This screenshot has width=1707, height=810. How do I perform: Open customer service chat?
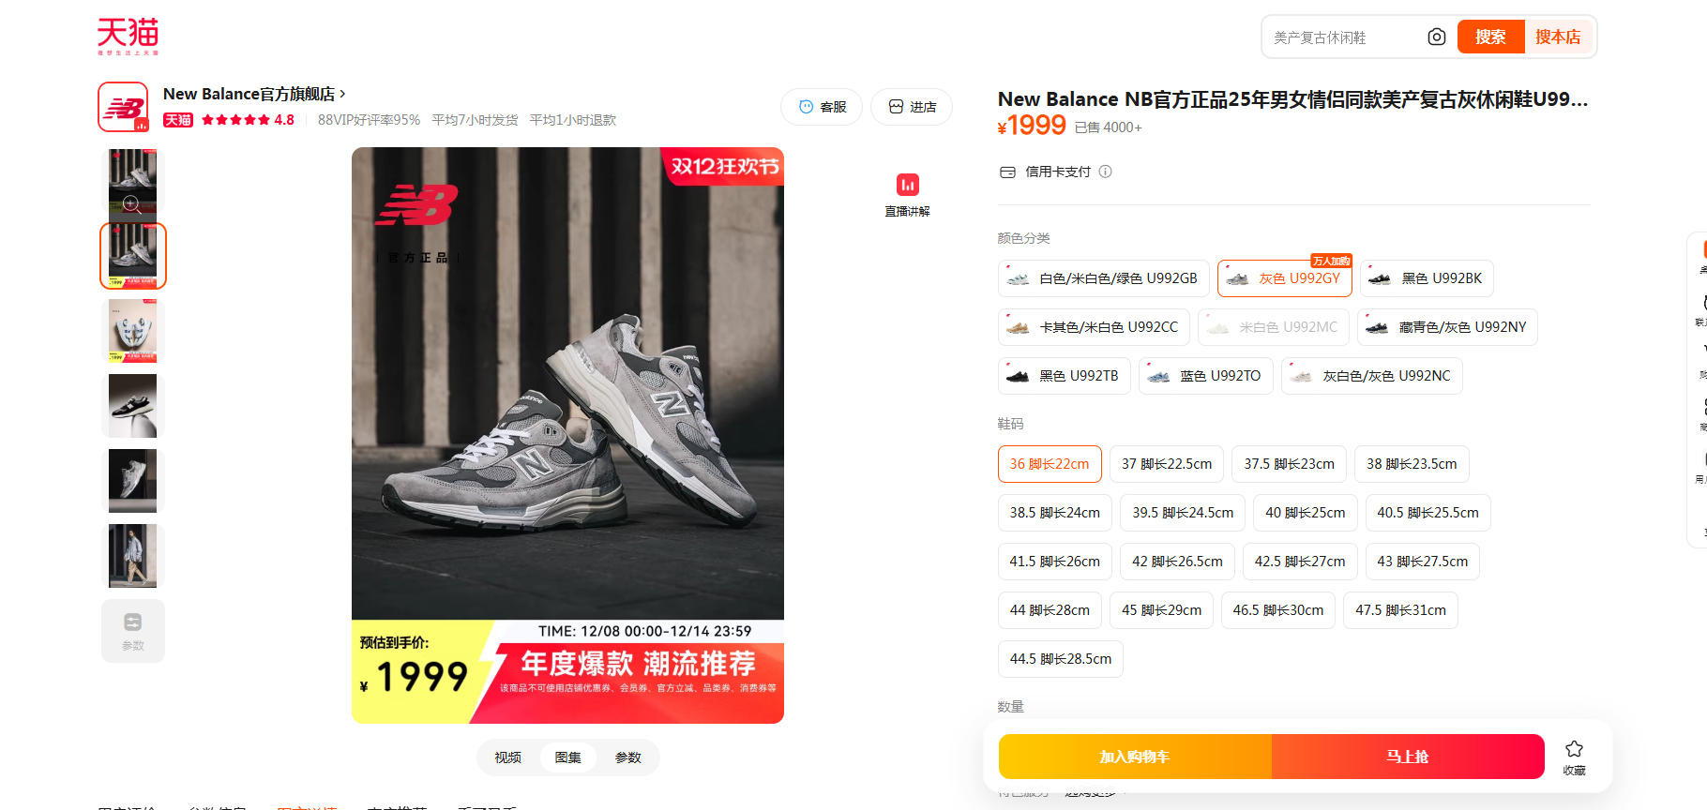822,107
